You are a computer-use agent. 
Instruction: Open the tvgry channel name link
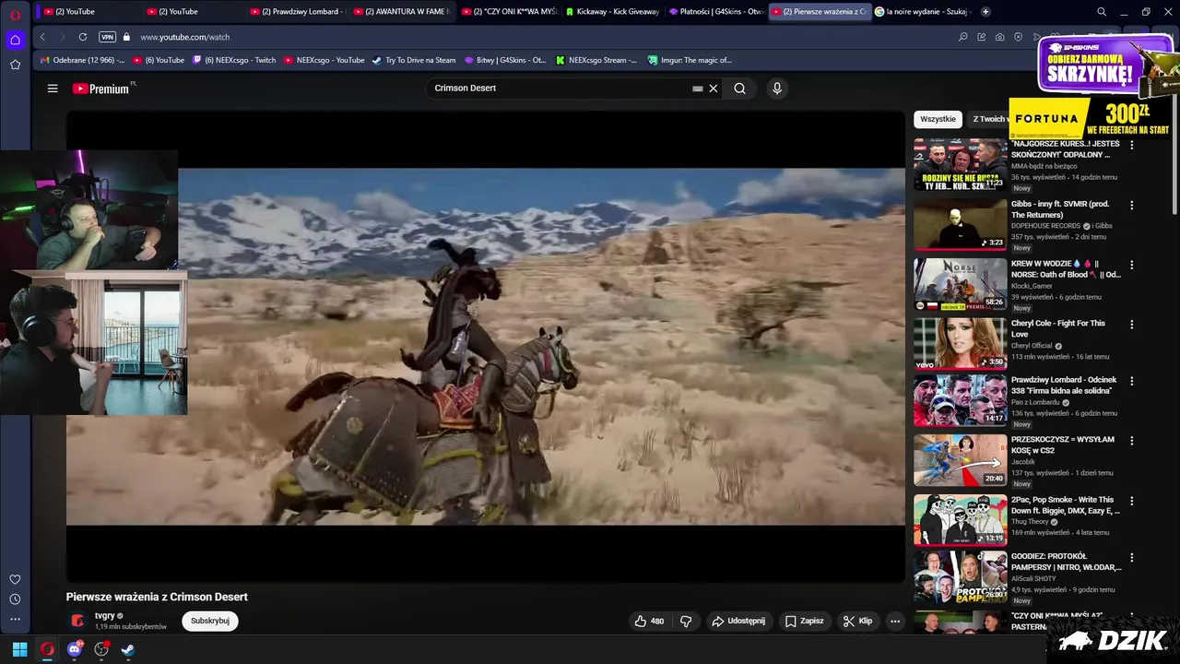[x=105, y=615]
